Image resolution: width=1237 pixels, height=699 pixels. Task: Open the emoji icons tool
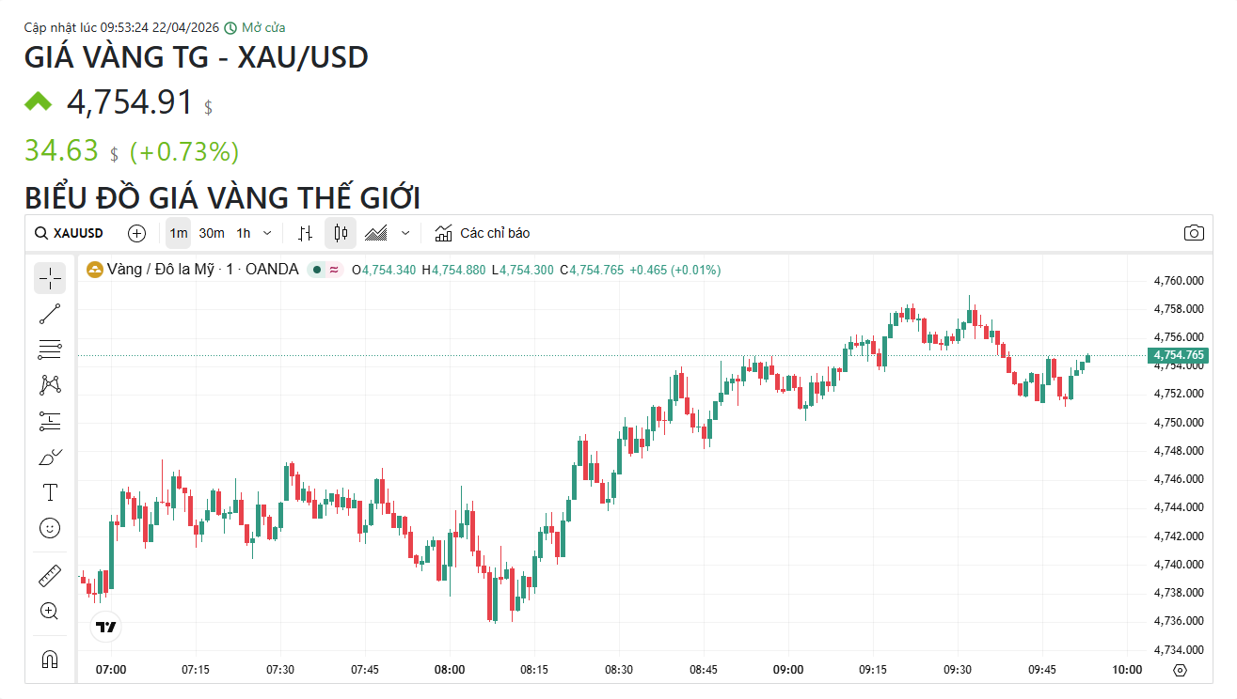click(x=50, y=528)
